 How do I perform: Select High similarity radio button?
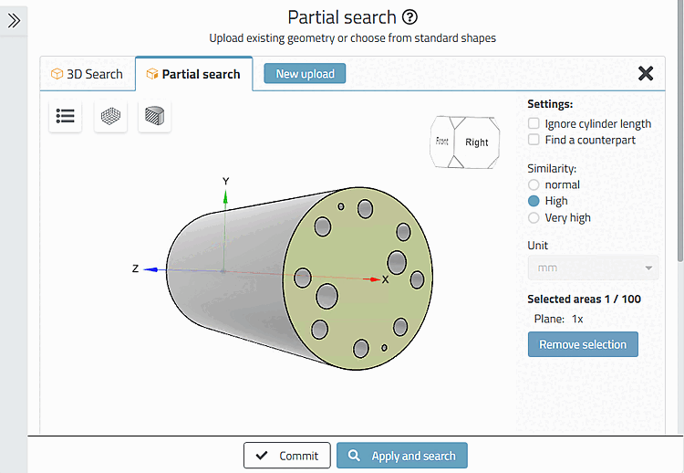tap(534, 201)
